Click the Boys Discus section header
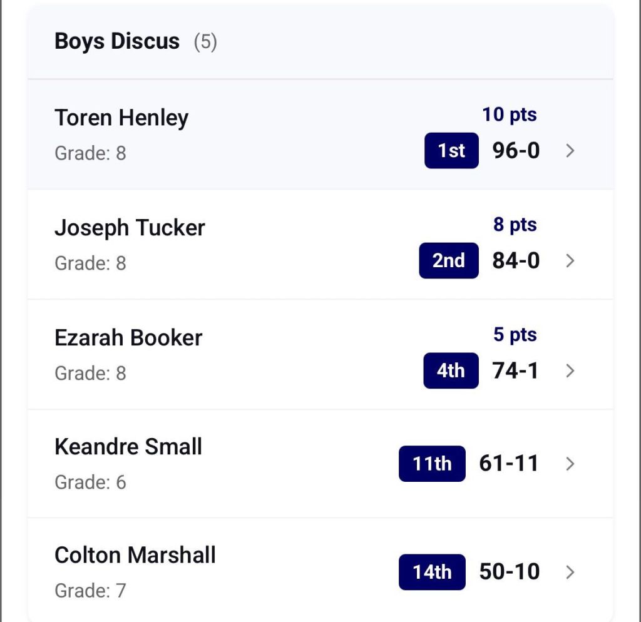Image resolution: width=641 pixels, height=622 pixels. pyautogui.click(x=117, y=41)
